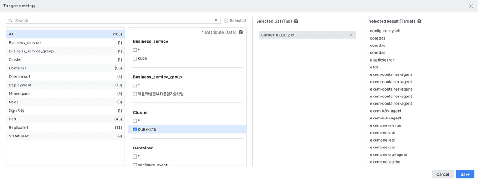Open help icon beside Selected List (Tag)

(x=296, y=21)
